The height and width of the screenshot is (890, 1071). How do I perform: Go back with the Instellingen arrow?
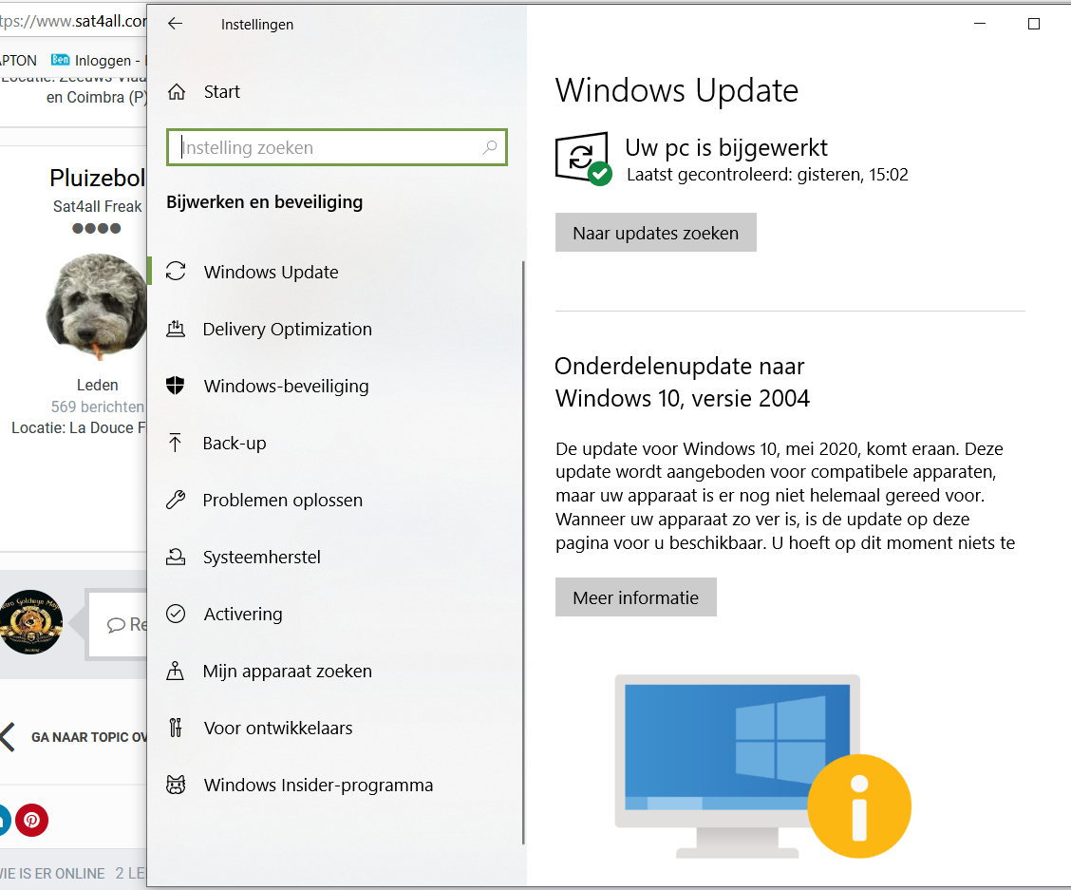pos(176,24)
